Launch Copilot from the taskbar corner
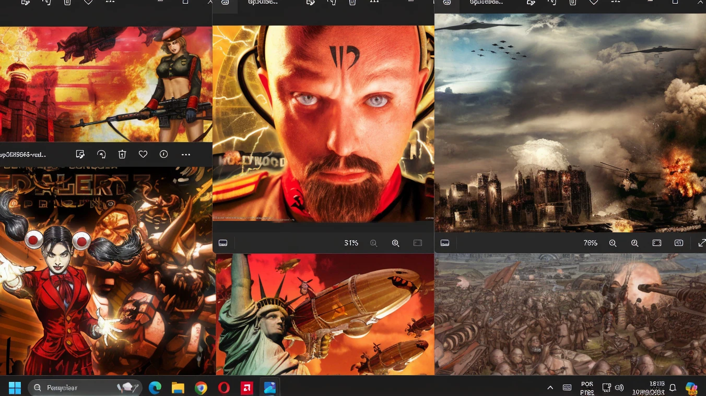This screenshot has width=706, height=396. 691,388
